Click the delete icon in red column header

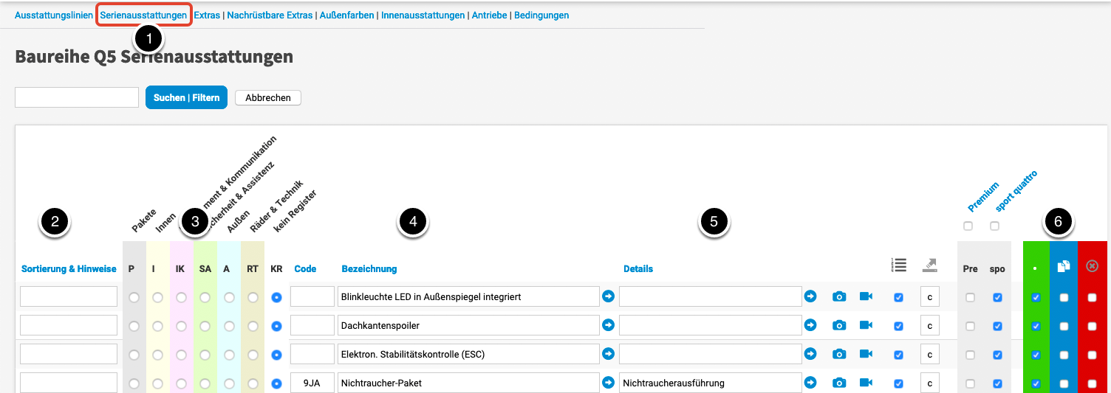[1092, 267]
